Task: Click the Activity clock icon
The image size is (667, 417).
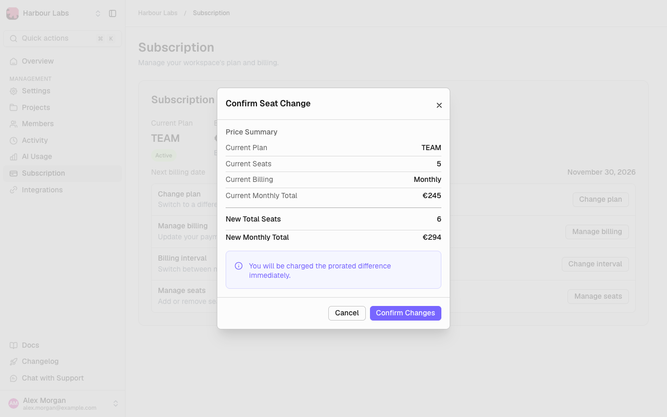Action: point(14,140)
